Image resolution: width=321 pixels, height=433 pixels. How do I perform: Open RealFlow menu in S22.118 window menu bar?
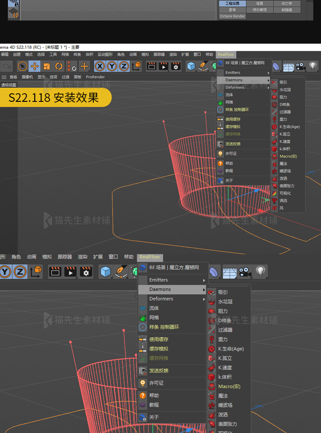pos(226,54)
